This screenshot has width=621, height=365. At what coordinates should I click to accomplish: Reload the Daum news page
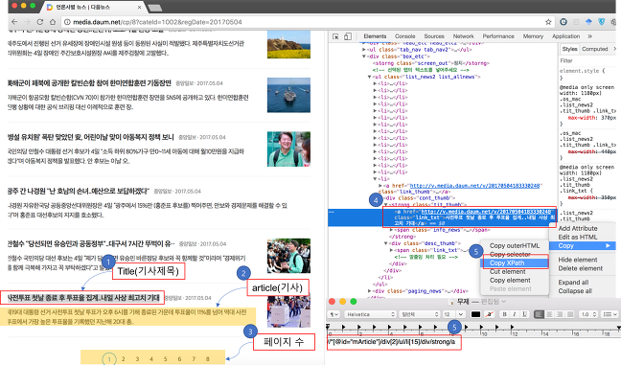[40, 22]
